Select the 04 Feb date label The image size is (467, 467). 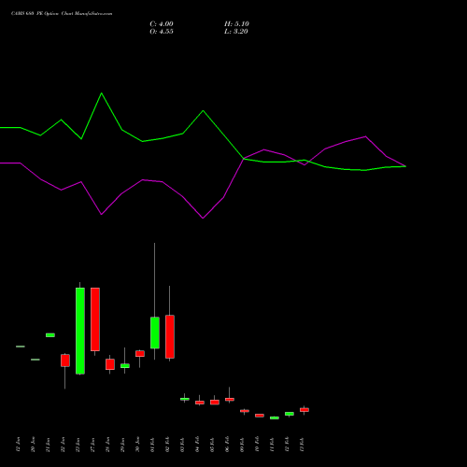pos(197,445)
